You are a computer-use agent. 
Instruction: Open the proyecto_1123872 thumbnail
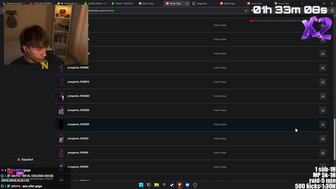(61, 82)
